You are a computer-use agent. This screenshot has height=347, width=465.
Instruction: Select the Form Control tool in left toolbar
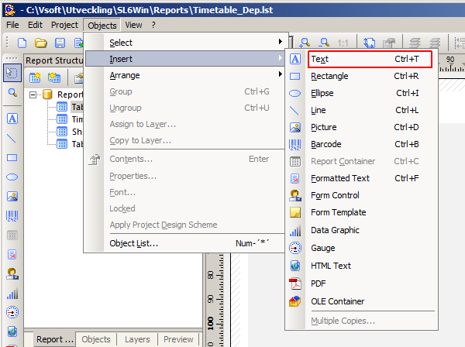point(12,274)
